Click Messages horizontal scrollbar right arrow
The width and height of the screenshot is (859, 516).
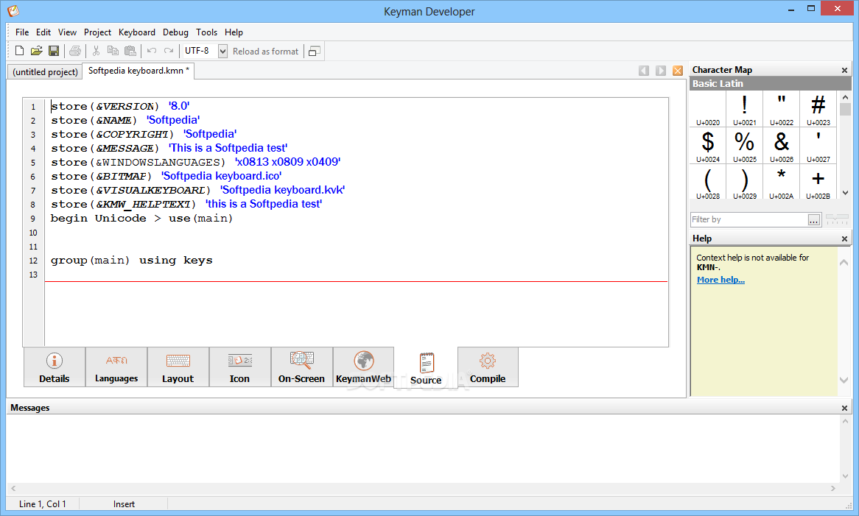[832, 488]
